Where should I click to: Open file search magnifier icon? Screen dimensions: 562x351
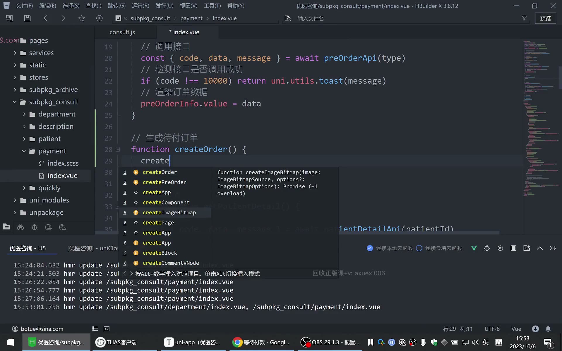288,18
